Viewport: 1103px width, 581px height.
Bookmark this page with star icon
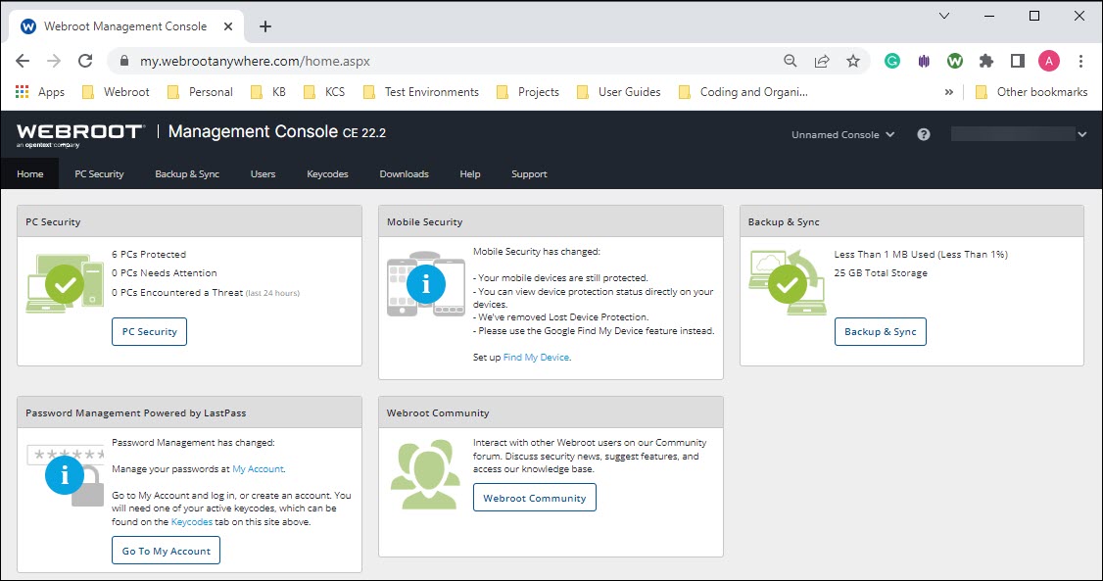click(x=853, y=61)
